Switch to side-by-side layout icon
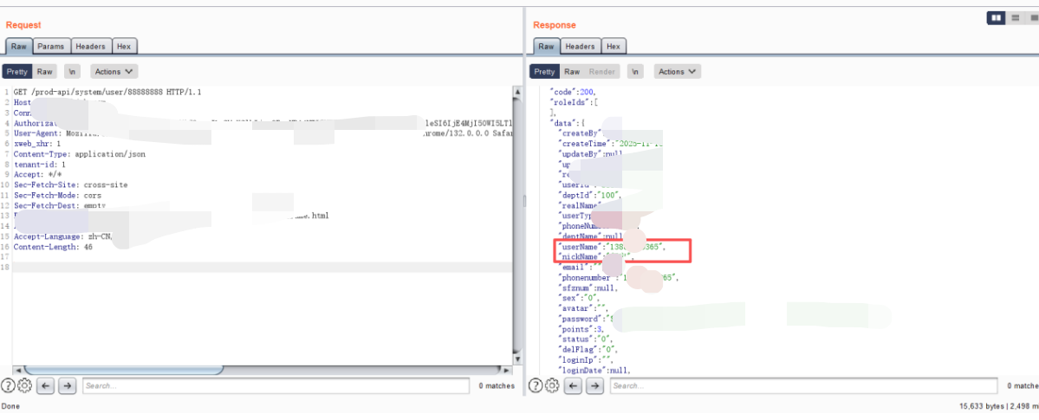The height and width of the screenshot is (420, 1039). [996, 18]
